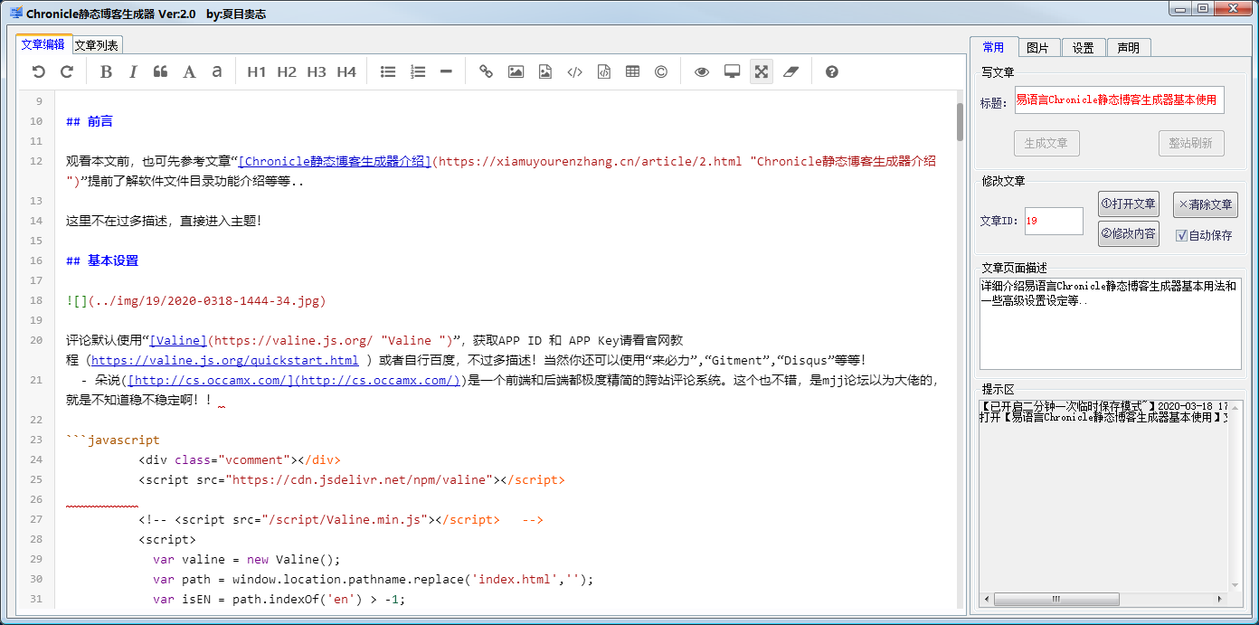
Task: Insert an ordered numbered list
Action: tap(418, 71)
